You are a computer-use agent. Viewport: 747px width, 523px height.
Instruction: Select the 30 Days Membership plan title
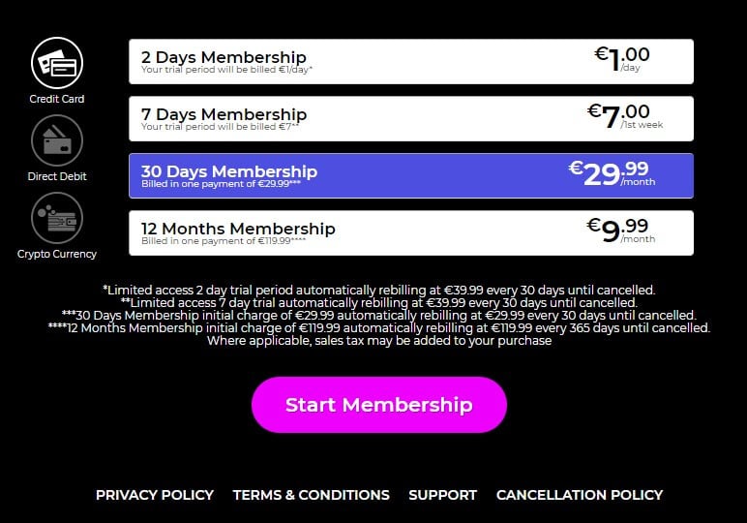coord(229,171)
